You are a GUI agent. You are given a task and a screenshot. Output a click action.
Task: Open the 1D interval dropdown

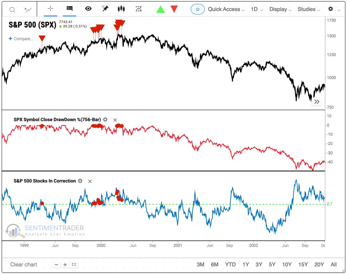(257, 9)
